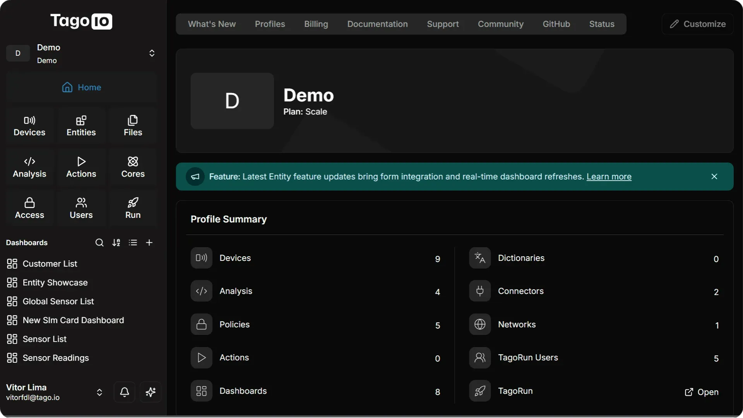
Task: Select the Access icon in the sidebar
Action: coord(29,208)
